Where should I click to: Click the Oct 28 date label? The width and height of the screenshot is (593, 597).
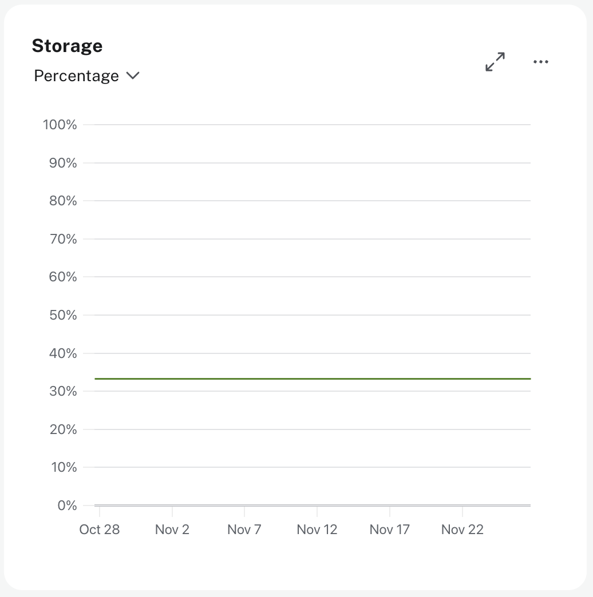[x=99, y=530]
